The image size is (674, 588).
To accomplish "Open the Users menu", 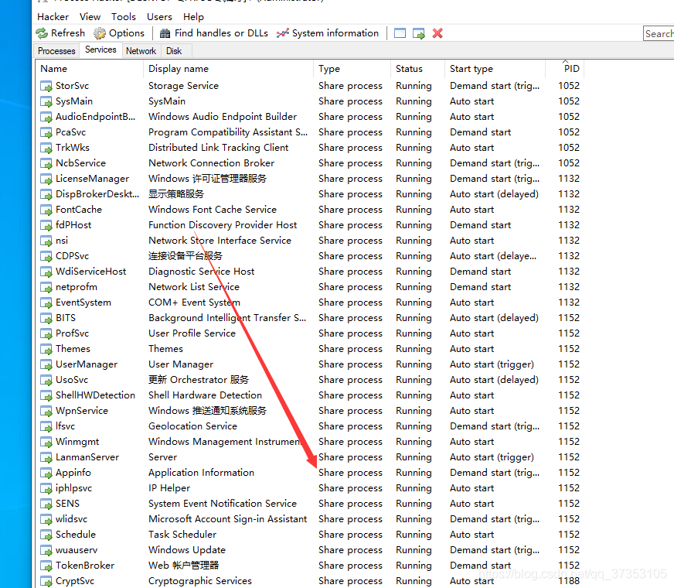I will tap(159, 17).
